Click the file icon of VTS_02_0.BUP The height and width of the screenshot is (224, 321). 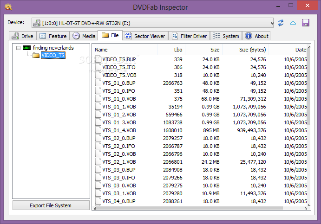(x=98, y=138)
